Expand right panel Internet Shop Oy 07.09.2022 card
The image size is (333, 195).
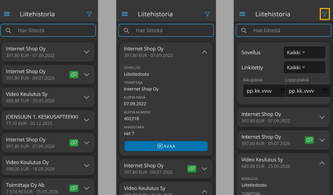322,117
